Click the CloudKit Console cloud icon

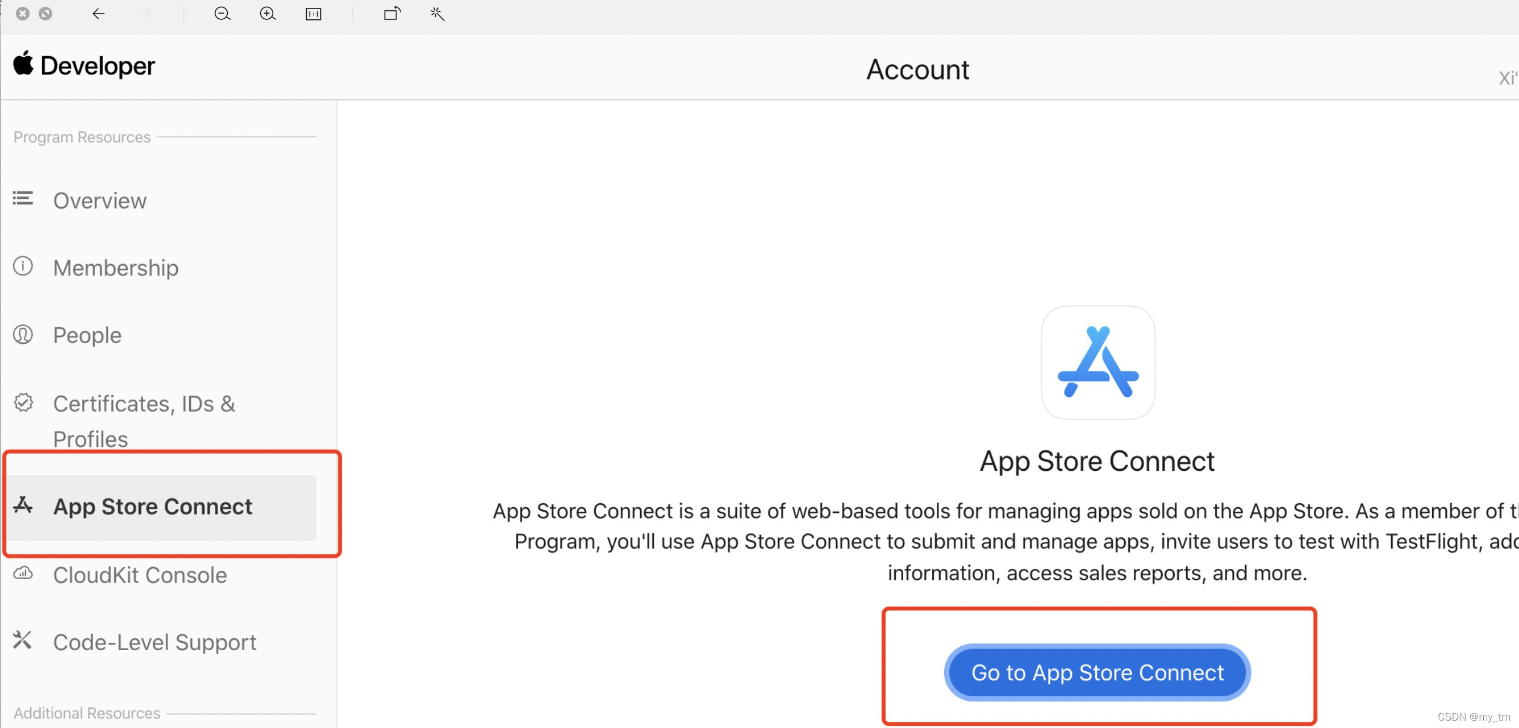pyautogui.click(x=23, y=573)
